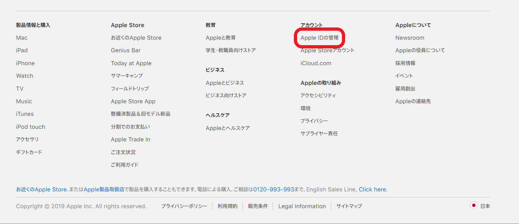The width and height of the screenshot is (519, 224).
Task: Open the アクセサリ link
Action: coord(27,139)
